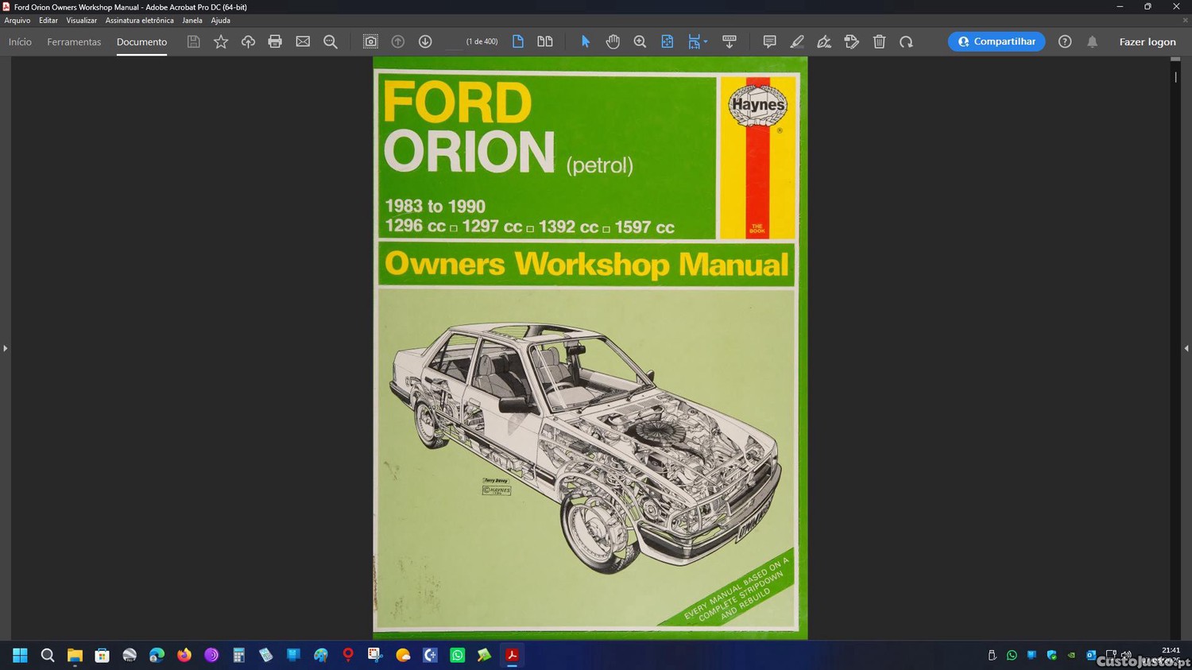Switch to two-page view
The width and height of the screenshot is (1192, 670).
[545, 41]
